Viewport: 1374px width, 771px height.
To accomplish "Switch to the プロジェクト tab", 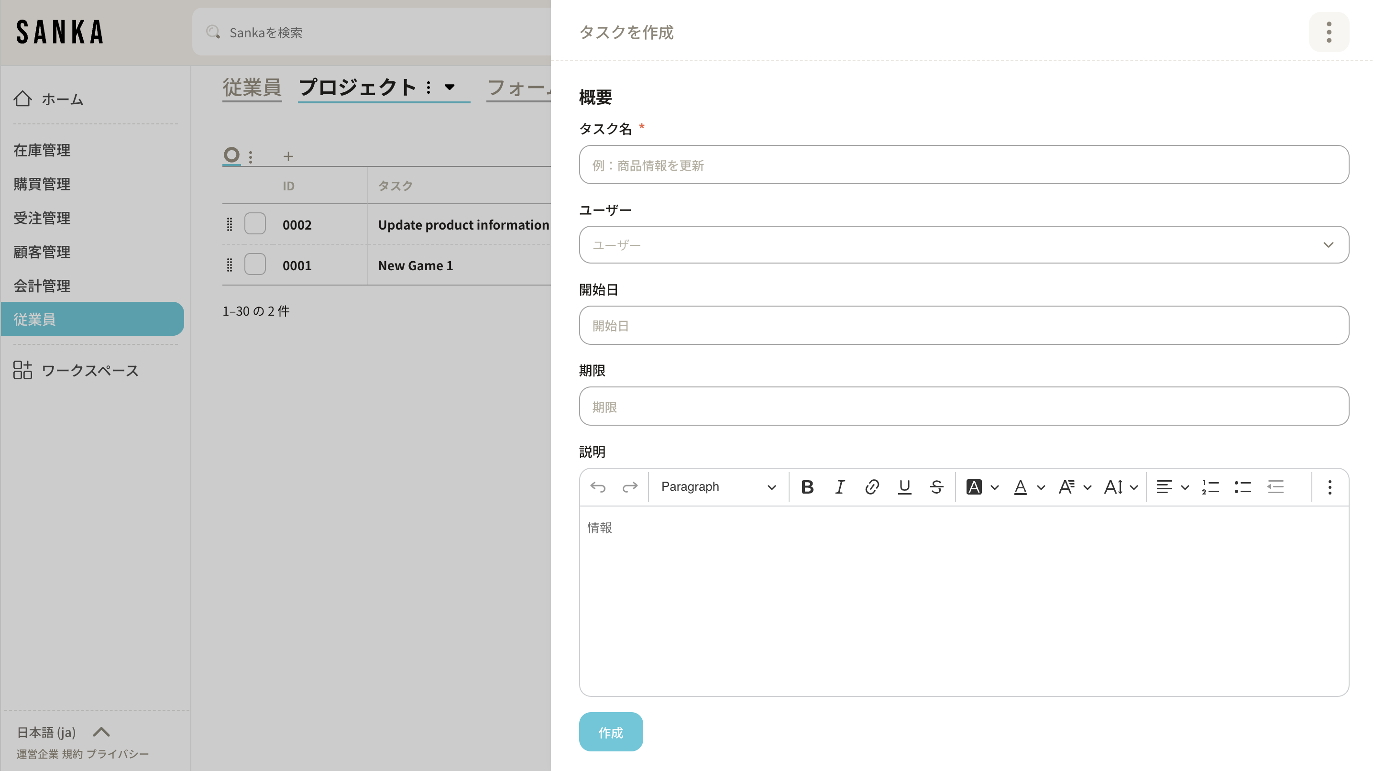I will (x=357, y=88).
